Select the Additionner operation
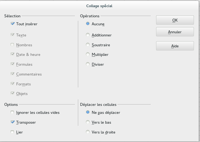The height and width of the screenshot is (142, 200). 88,35
